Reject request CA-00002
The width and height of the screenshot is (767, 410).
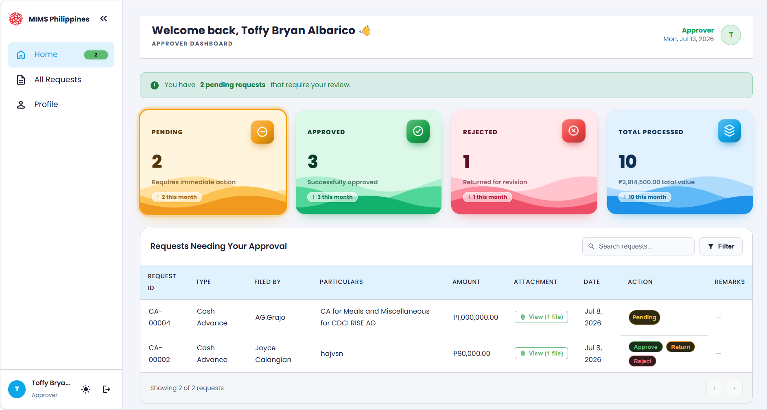click(x=642, y=362)
